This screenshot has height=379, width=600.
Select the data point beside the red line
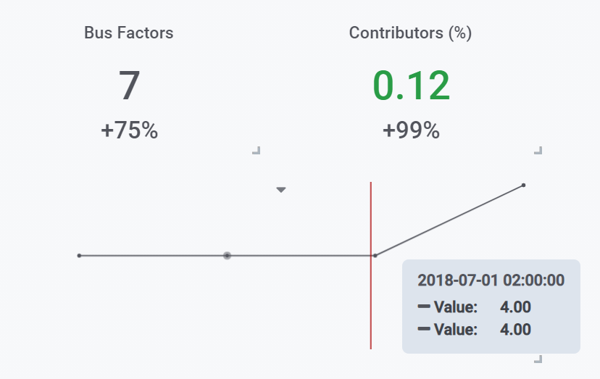tap(375, 255)
